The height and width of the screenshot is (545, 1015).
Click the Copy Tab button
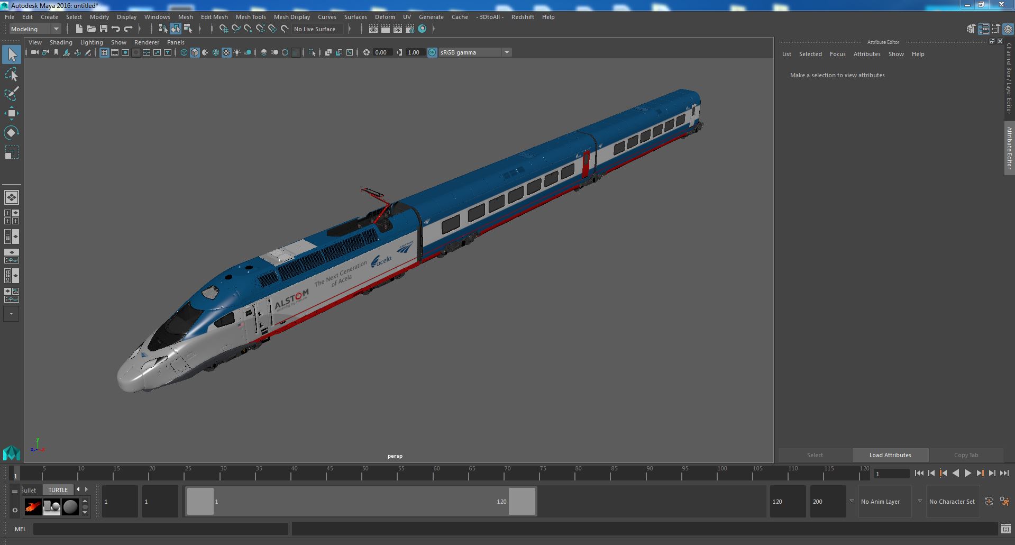click(966, 455)
